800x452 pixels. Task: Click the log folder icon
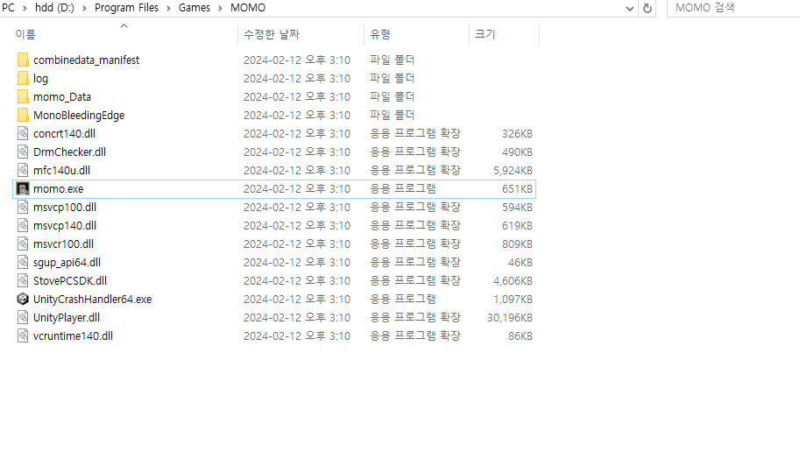tap(23, 79)
